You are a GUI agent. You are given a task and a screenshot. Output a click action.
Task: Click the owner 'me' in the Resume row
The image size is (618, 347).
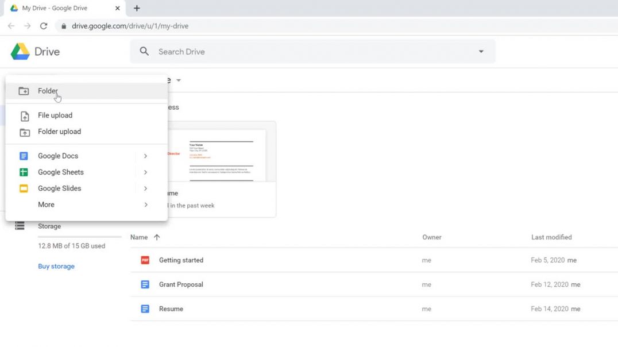(426, 309)
